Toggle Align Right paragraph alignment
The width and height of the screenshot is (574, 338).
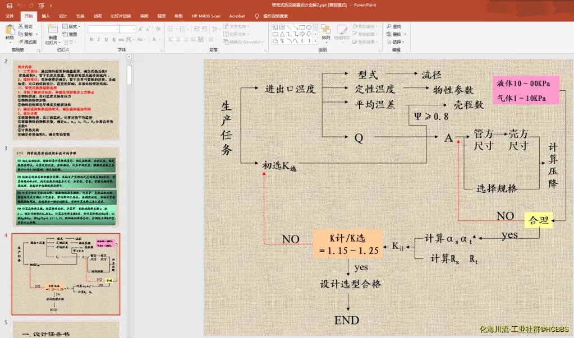tap(186, 39)
